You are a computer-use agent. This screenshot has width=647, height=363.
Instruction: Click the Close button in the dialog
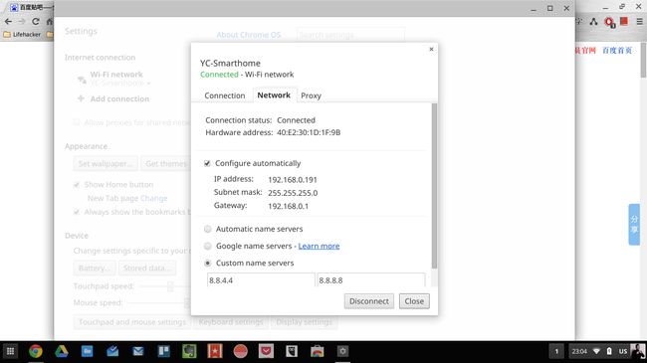point(414,301)
